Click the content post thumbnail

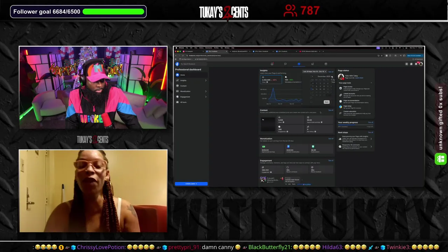tap(268, 125)
